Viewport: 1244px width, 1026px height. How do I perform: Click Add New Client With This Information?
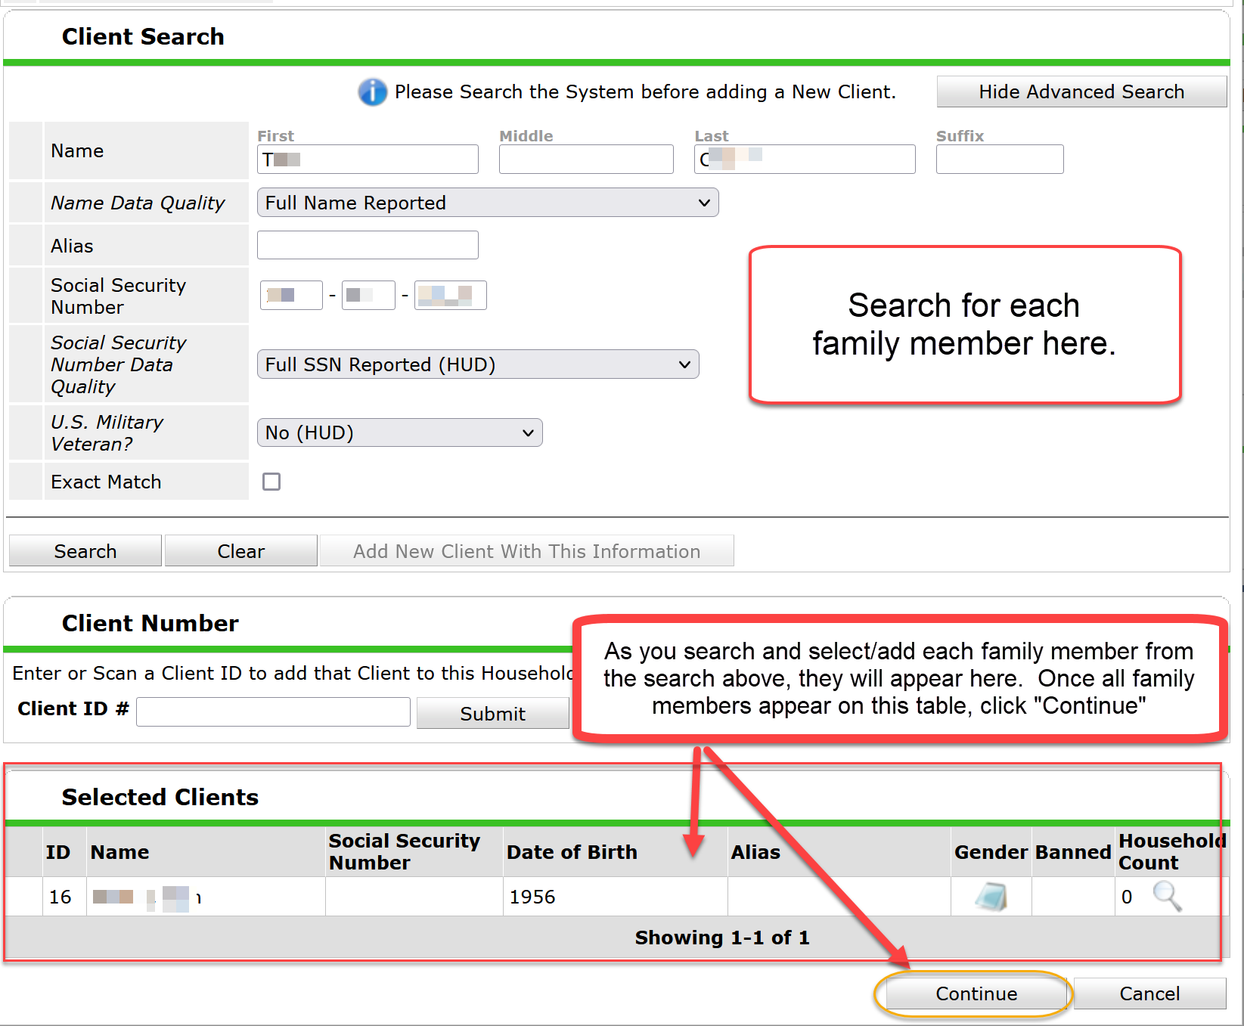527,550
